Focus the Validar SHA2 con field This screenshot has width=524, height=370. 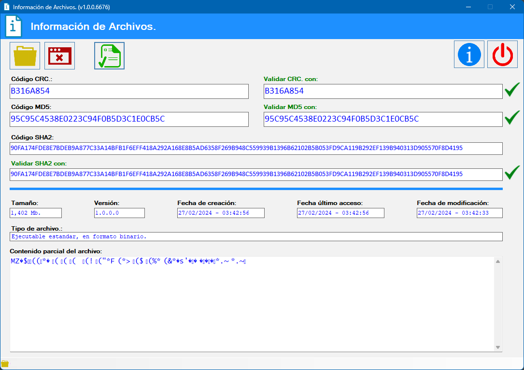coord(256,174)
